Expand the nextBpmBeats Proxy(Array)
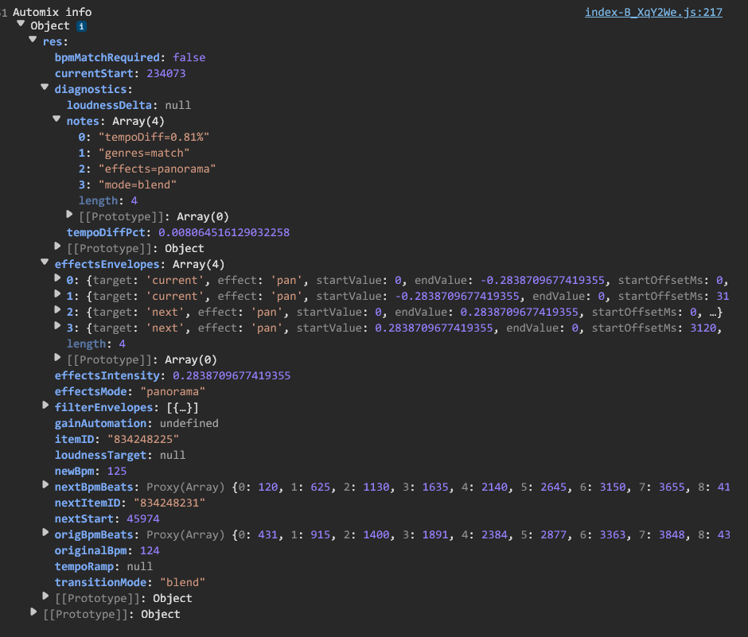 click(45, 485)
